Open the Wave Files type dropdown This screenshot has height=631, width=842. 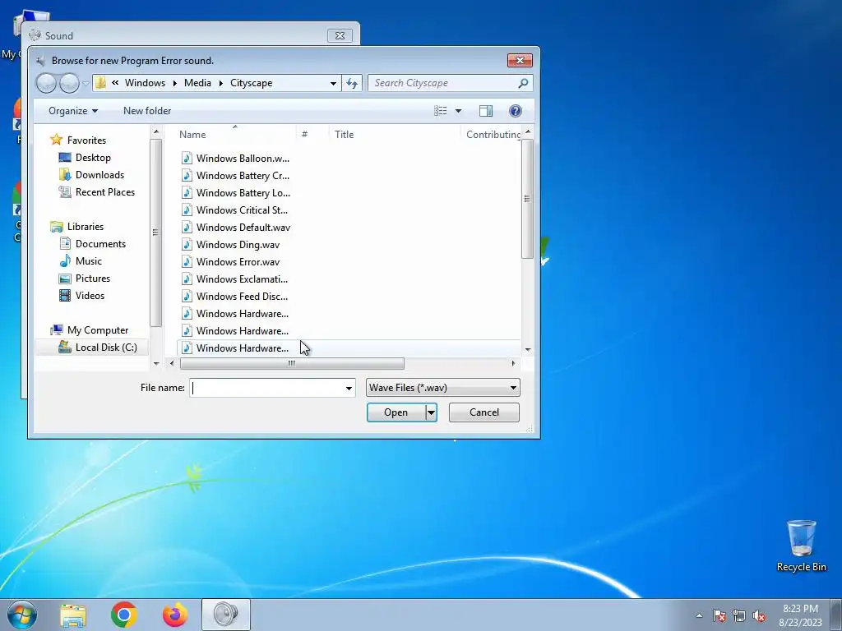pos(443,388)
